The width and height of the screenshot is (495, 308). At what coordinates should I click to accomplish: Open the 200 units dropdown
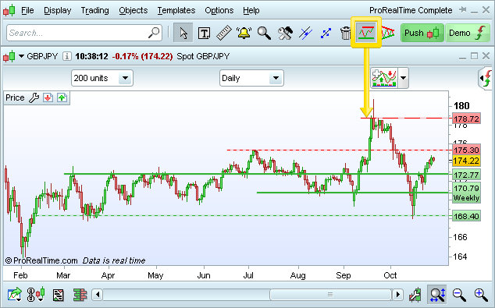[x=102, y=78]
